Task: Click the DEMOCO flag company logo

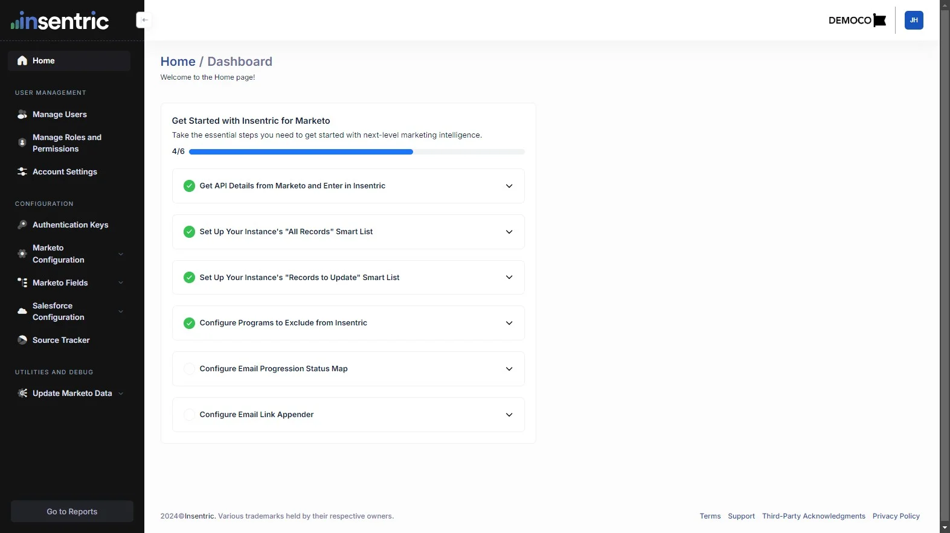Action: pos(857,20)
